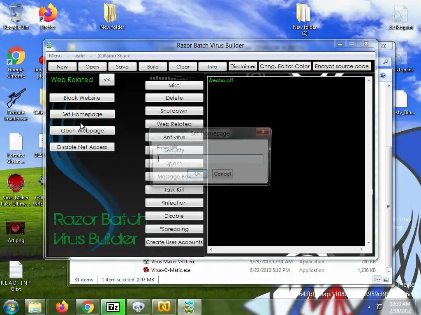Click the Open toolbar button
Image resolution: width=421 pixels, height=315 pixels.
(92, 67)
